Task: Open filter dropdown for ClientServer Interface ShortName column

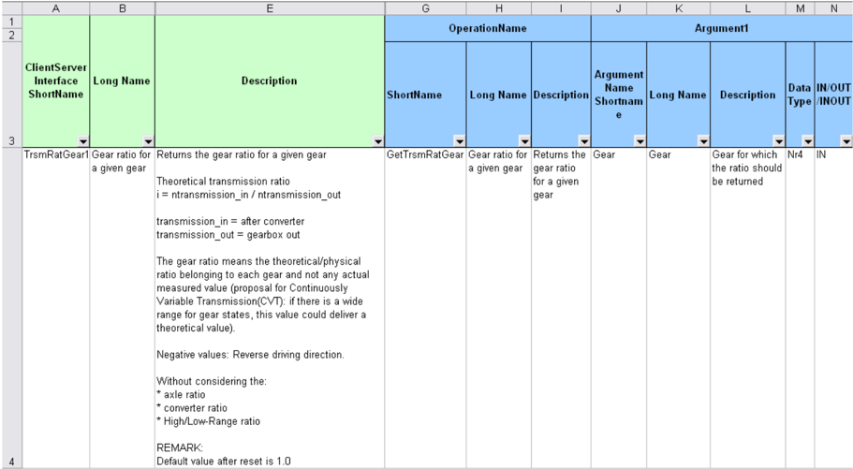Action: click(x=82, y=141)
